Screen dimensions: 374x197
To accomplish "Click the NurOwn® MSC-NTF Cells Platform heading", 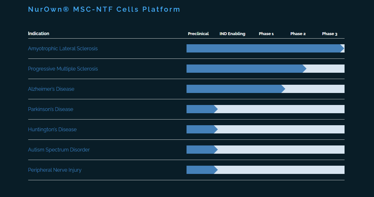I will coord(104,9).
